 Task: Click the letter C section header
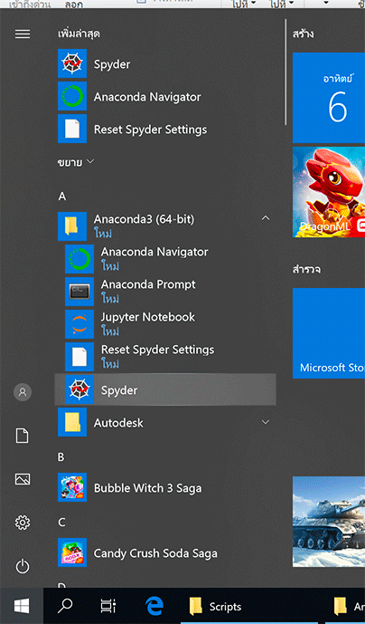(61, 523)
